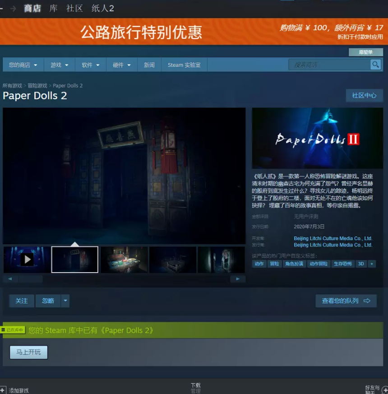This screenshot has height=394, width=388.
Task: Click the Add Game plus icon
Action: tap(2, 390)
